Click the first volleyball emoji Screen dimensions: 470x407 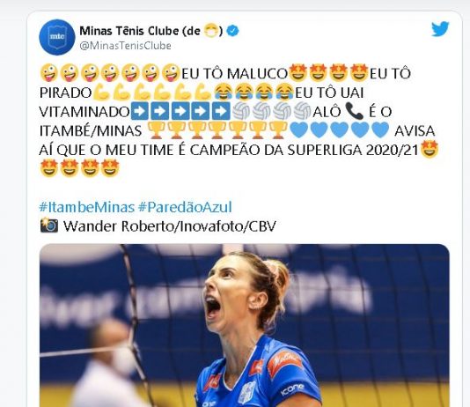tap(241, 111)
